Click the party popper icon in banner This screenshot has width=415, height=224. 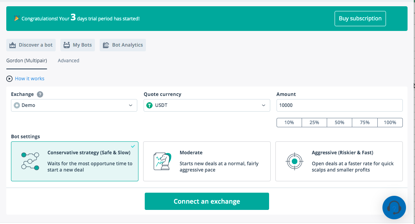(x=17, y=18)
